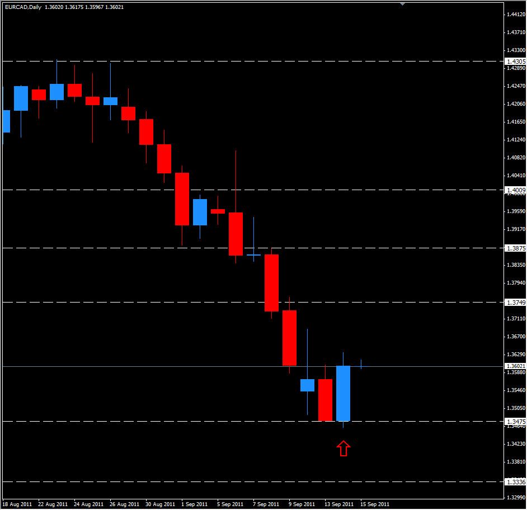Image resolution: width=527 pixels, height=510 pixels.
Task: Select the small blue candle of 9 Sep
Action: click(x=307, y=384)
